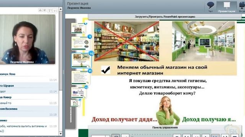This screenshot has width=245, height=137.
Task: Click chat scrollbar down arrow
Action: pos(60,134)
